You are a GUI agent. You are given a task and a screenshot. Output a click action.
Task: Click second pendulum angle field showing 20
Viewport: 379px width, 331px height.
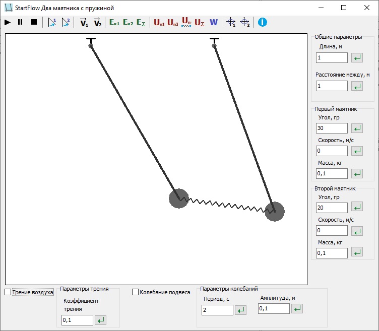pos(332,208)
